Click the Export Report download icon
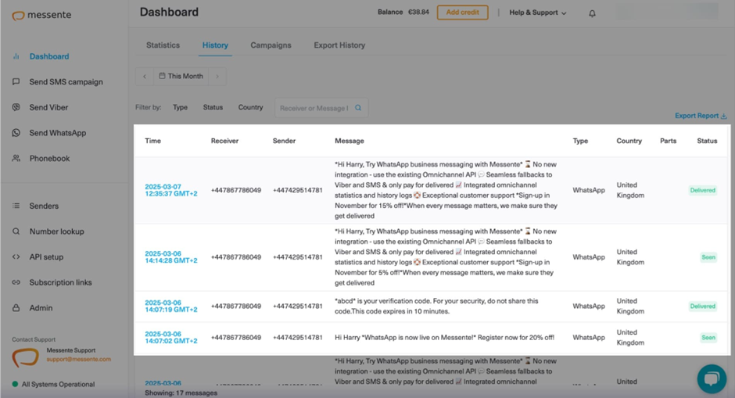The image size is (735, 398). [723, 116]
